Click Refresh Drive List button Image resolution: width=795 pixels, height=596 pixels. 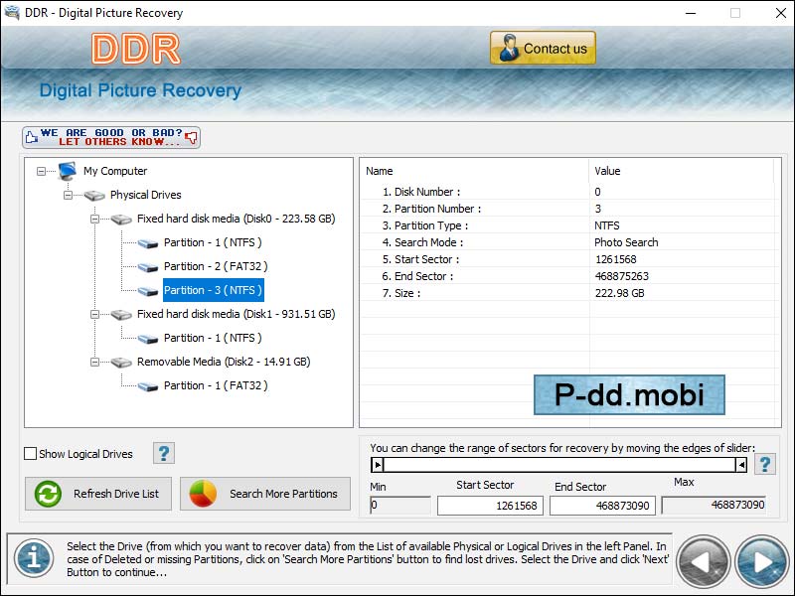98,494
